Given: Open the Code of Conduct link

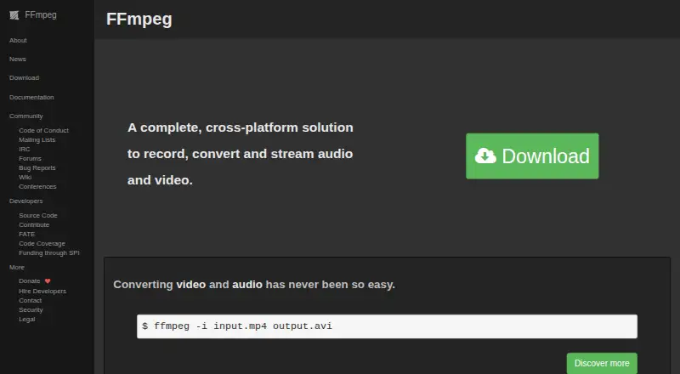Looking at the screenshot, I should 44,130.
